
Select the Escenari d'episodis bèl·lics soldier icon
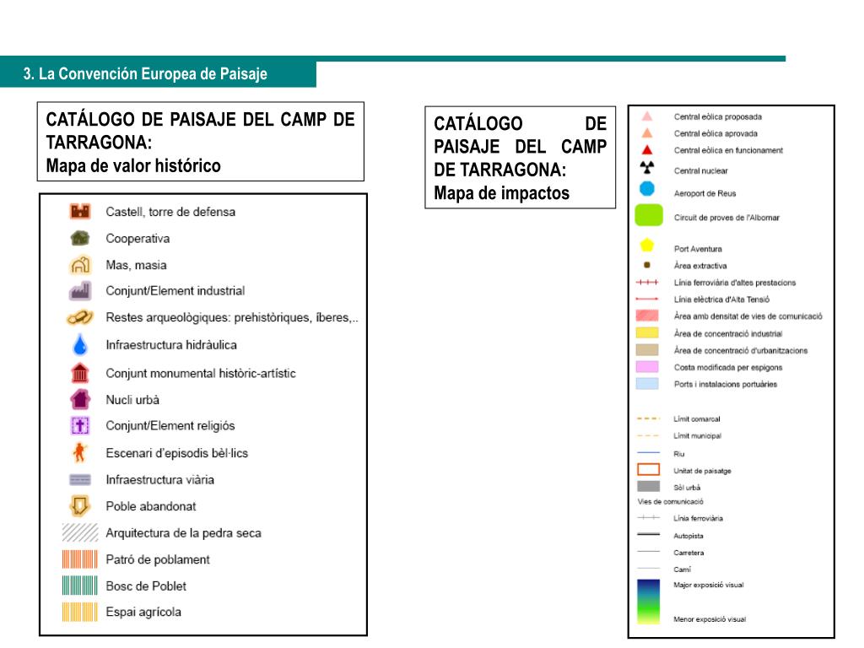[80, 452]
